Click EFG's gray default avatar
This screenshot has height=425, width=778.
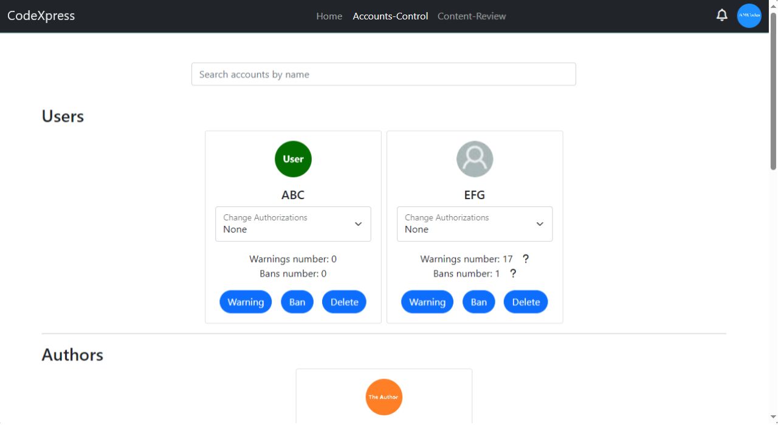pyautogui.click(x=475, y=159)
